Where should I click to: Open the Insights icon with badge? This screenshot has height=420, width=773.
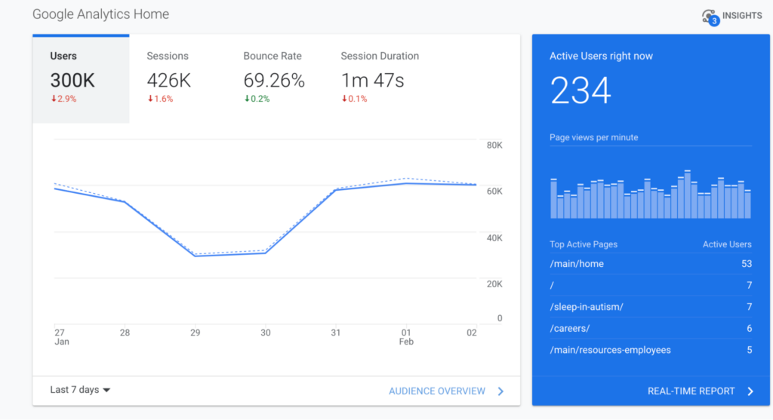709,17
